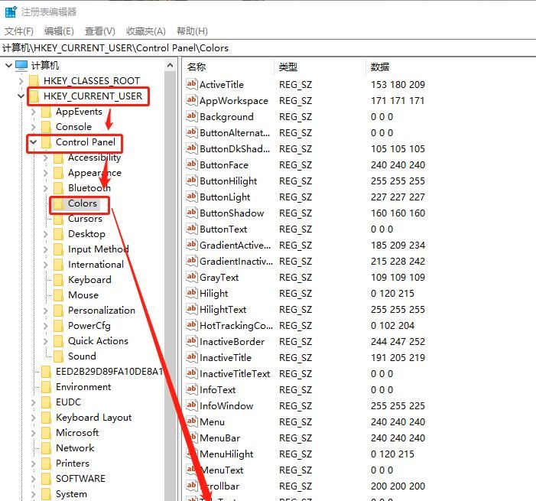
Task: Collapse the Control Panel key
Action: point(33,142)
